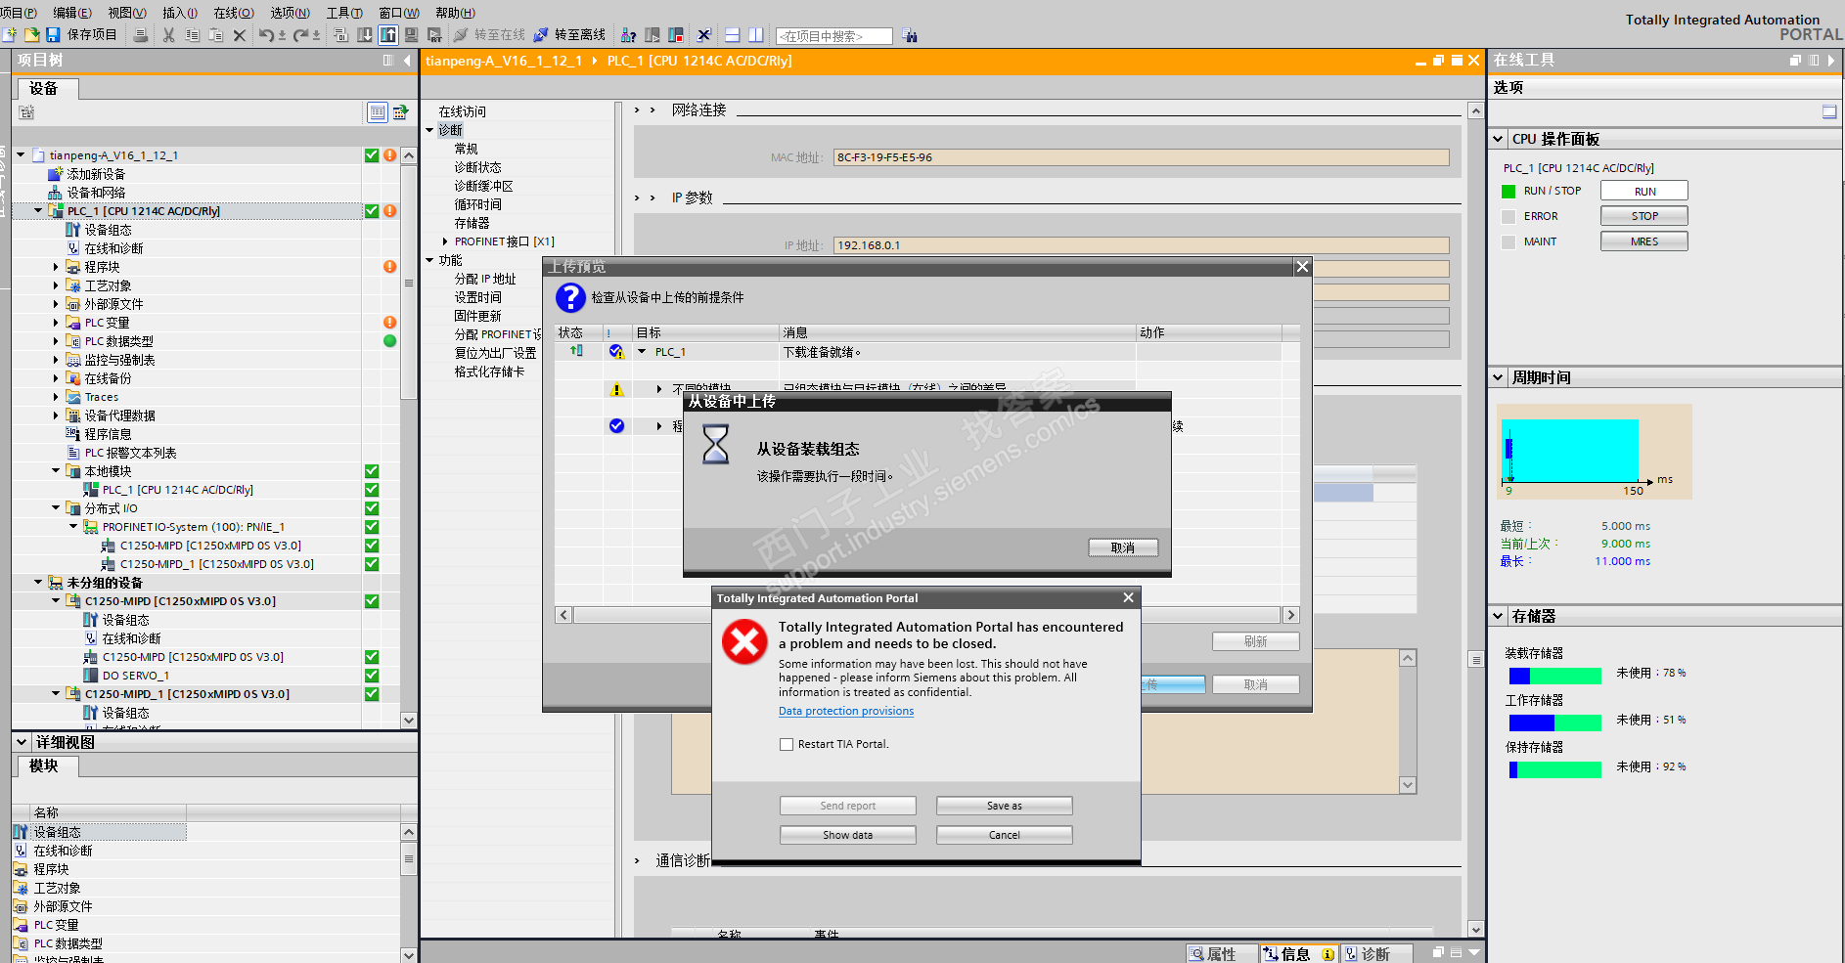Open the Data protection provisions link

coord(846,711)
